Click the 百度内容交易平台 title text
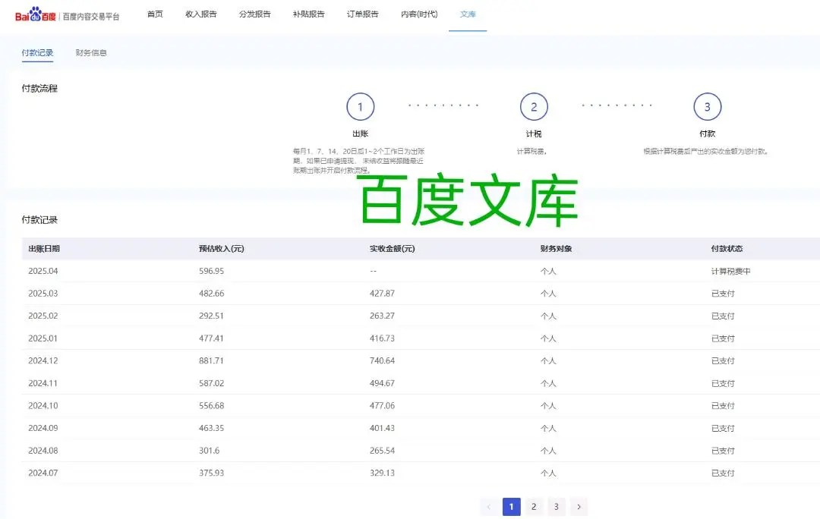The height and width of the screenshot is (519, 820). click(x=91, y=17)
